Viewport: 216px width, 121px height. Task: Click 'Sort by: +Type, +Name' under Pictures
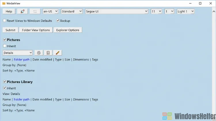click(x=19, y=71)
